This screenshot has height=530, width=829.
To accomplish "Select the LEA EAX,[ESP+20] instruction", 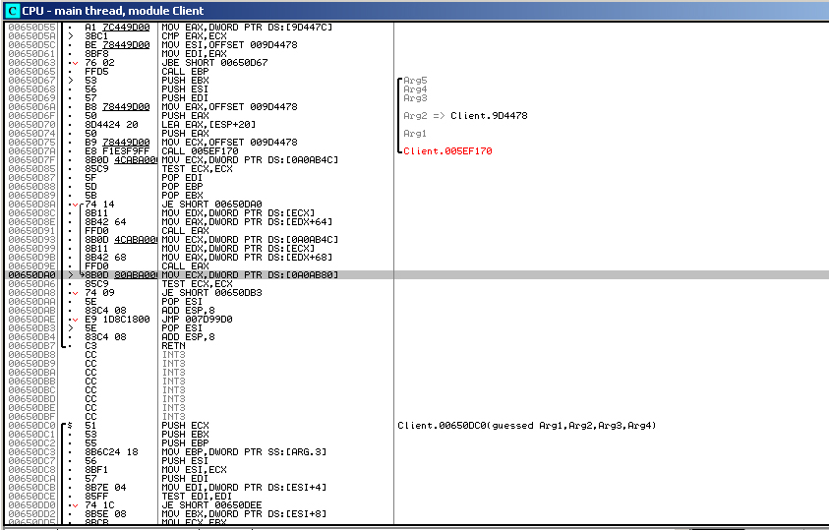I will (207, 125).
